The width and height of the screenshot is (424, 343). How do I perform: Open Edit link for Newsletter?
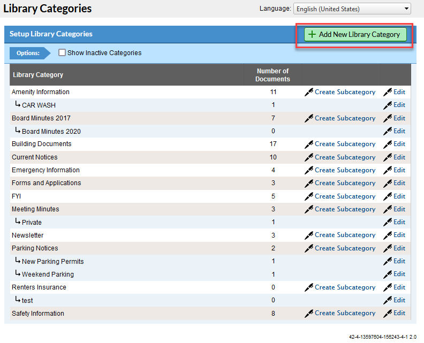pos(399,235)
